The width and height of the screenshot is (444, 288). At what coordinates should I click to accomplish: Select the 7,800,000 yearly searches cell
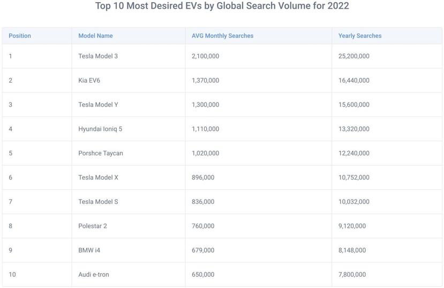point(352,275)
